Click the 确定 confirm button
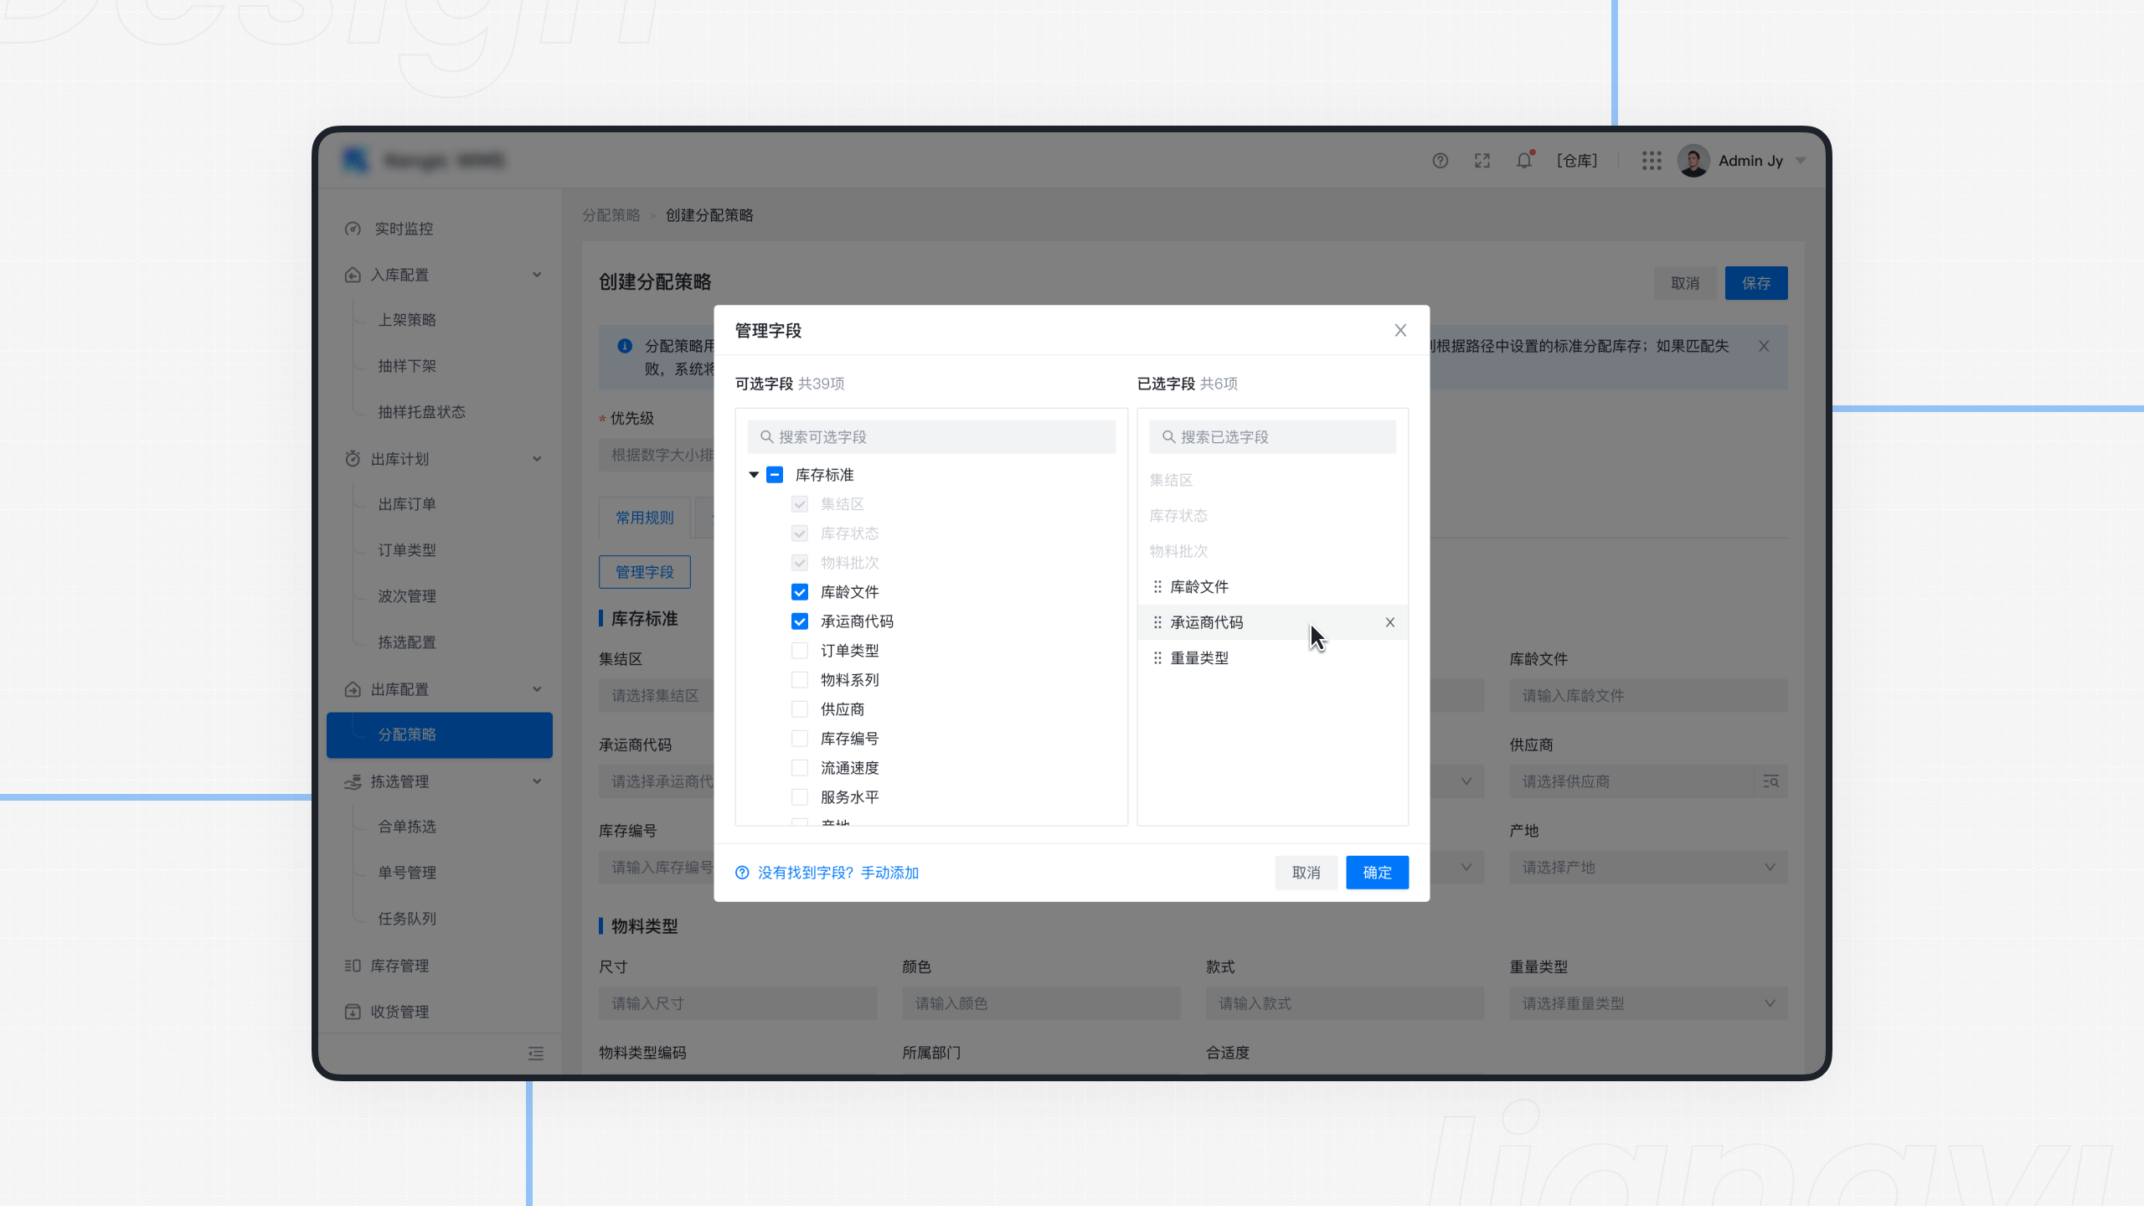Viewport: 2144px width, 1206px height. coord(1377,872)
